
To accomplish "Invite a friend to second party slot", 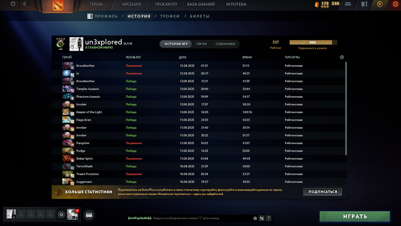I will coord(21,214).
